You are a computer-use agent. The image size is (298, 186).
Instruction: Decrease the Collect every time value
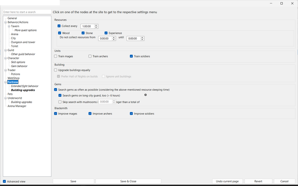tap(96, 27)
